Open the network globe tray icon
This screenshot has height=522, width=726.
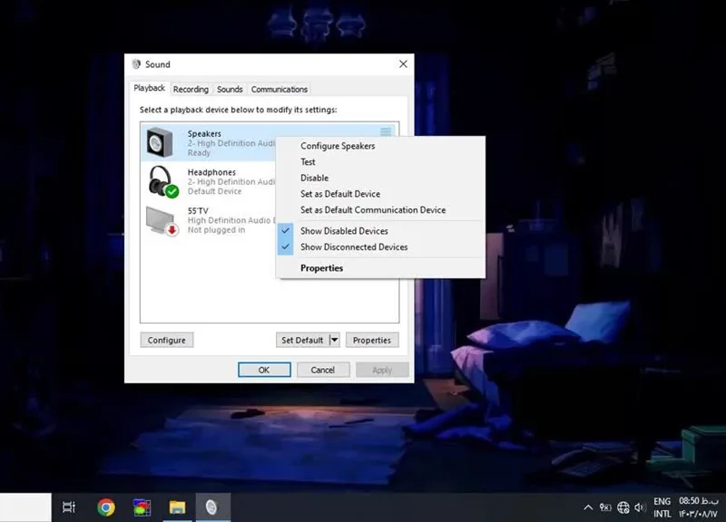point(623,507)
